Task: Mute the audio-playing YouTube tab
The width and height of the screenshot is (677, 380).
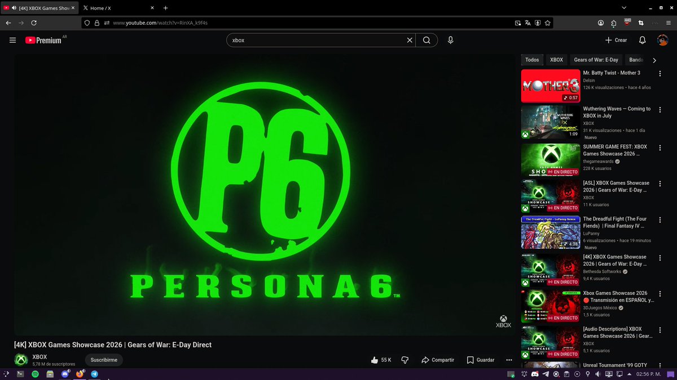Action: click(14, 8)
